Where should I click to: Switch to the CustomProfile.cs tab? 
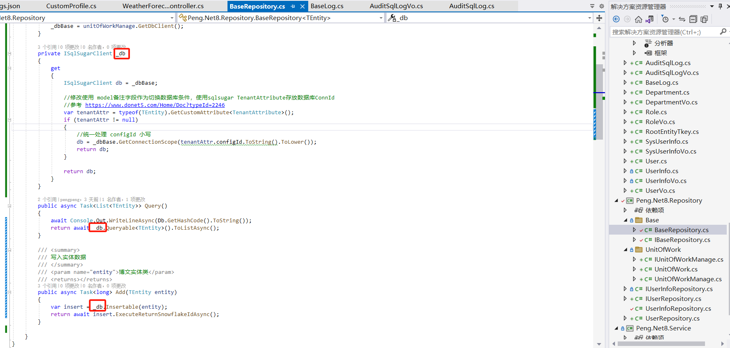pyautogui.click(x=71, y=6)
